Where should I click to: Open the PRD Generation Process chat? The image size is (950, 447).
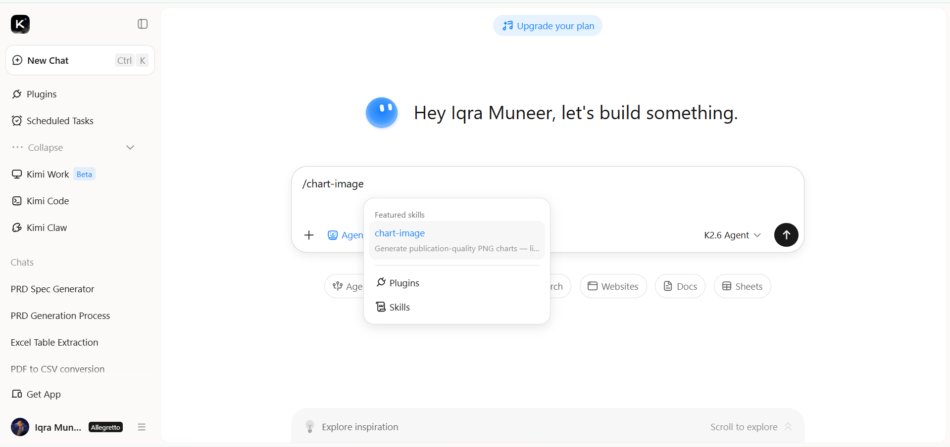click(x=60, y=315)
